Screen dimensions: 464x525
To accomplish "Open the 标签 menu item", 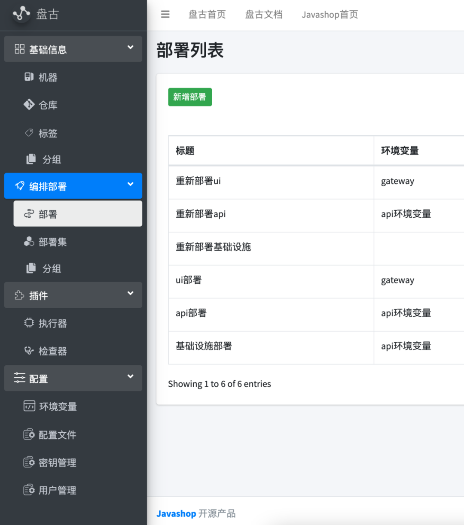I will pyautogui.click(x=78, y=133).
